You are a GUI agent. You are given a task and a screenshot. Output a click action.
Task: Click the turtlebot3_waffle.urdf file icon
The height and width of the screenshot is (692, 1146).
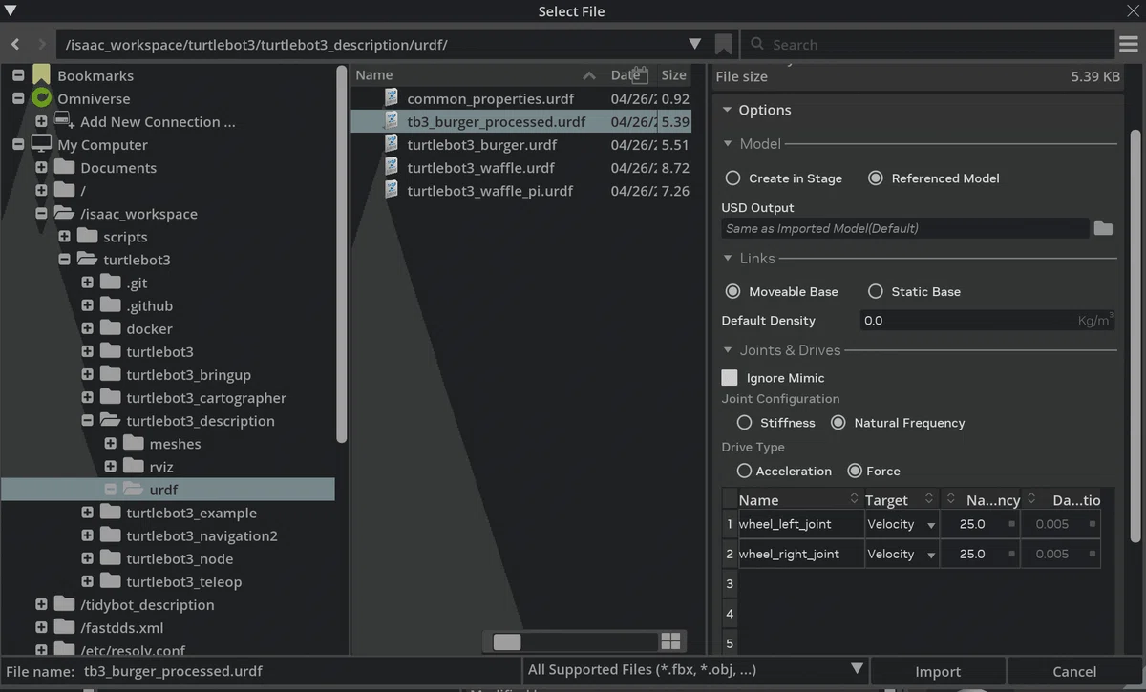(x=392, y=166)
